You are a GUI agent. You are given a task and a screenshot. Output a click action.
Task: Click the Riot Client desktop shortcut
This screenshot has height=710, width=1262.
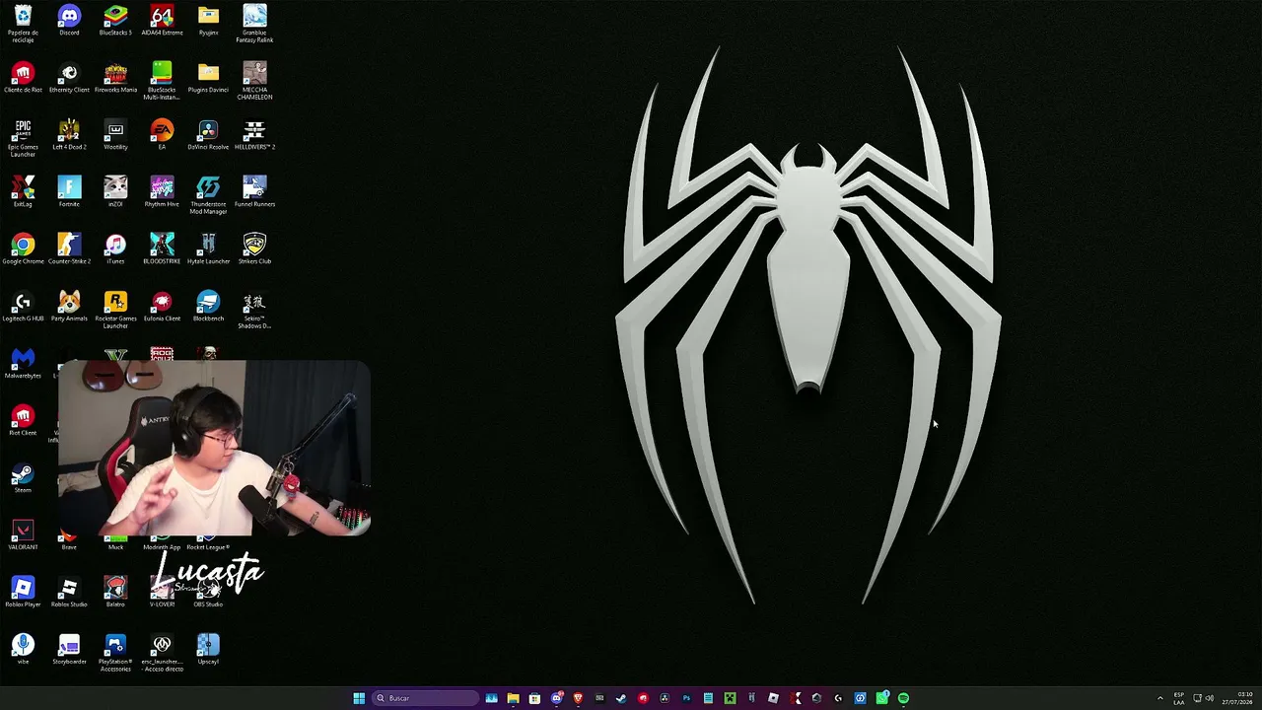point(23,421)
